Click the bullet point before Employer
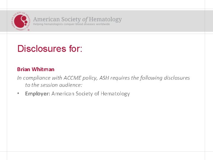213x160 pixels. point(18,94)
